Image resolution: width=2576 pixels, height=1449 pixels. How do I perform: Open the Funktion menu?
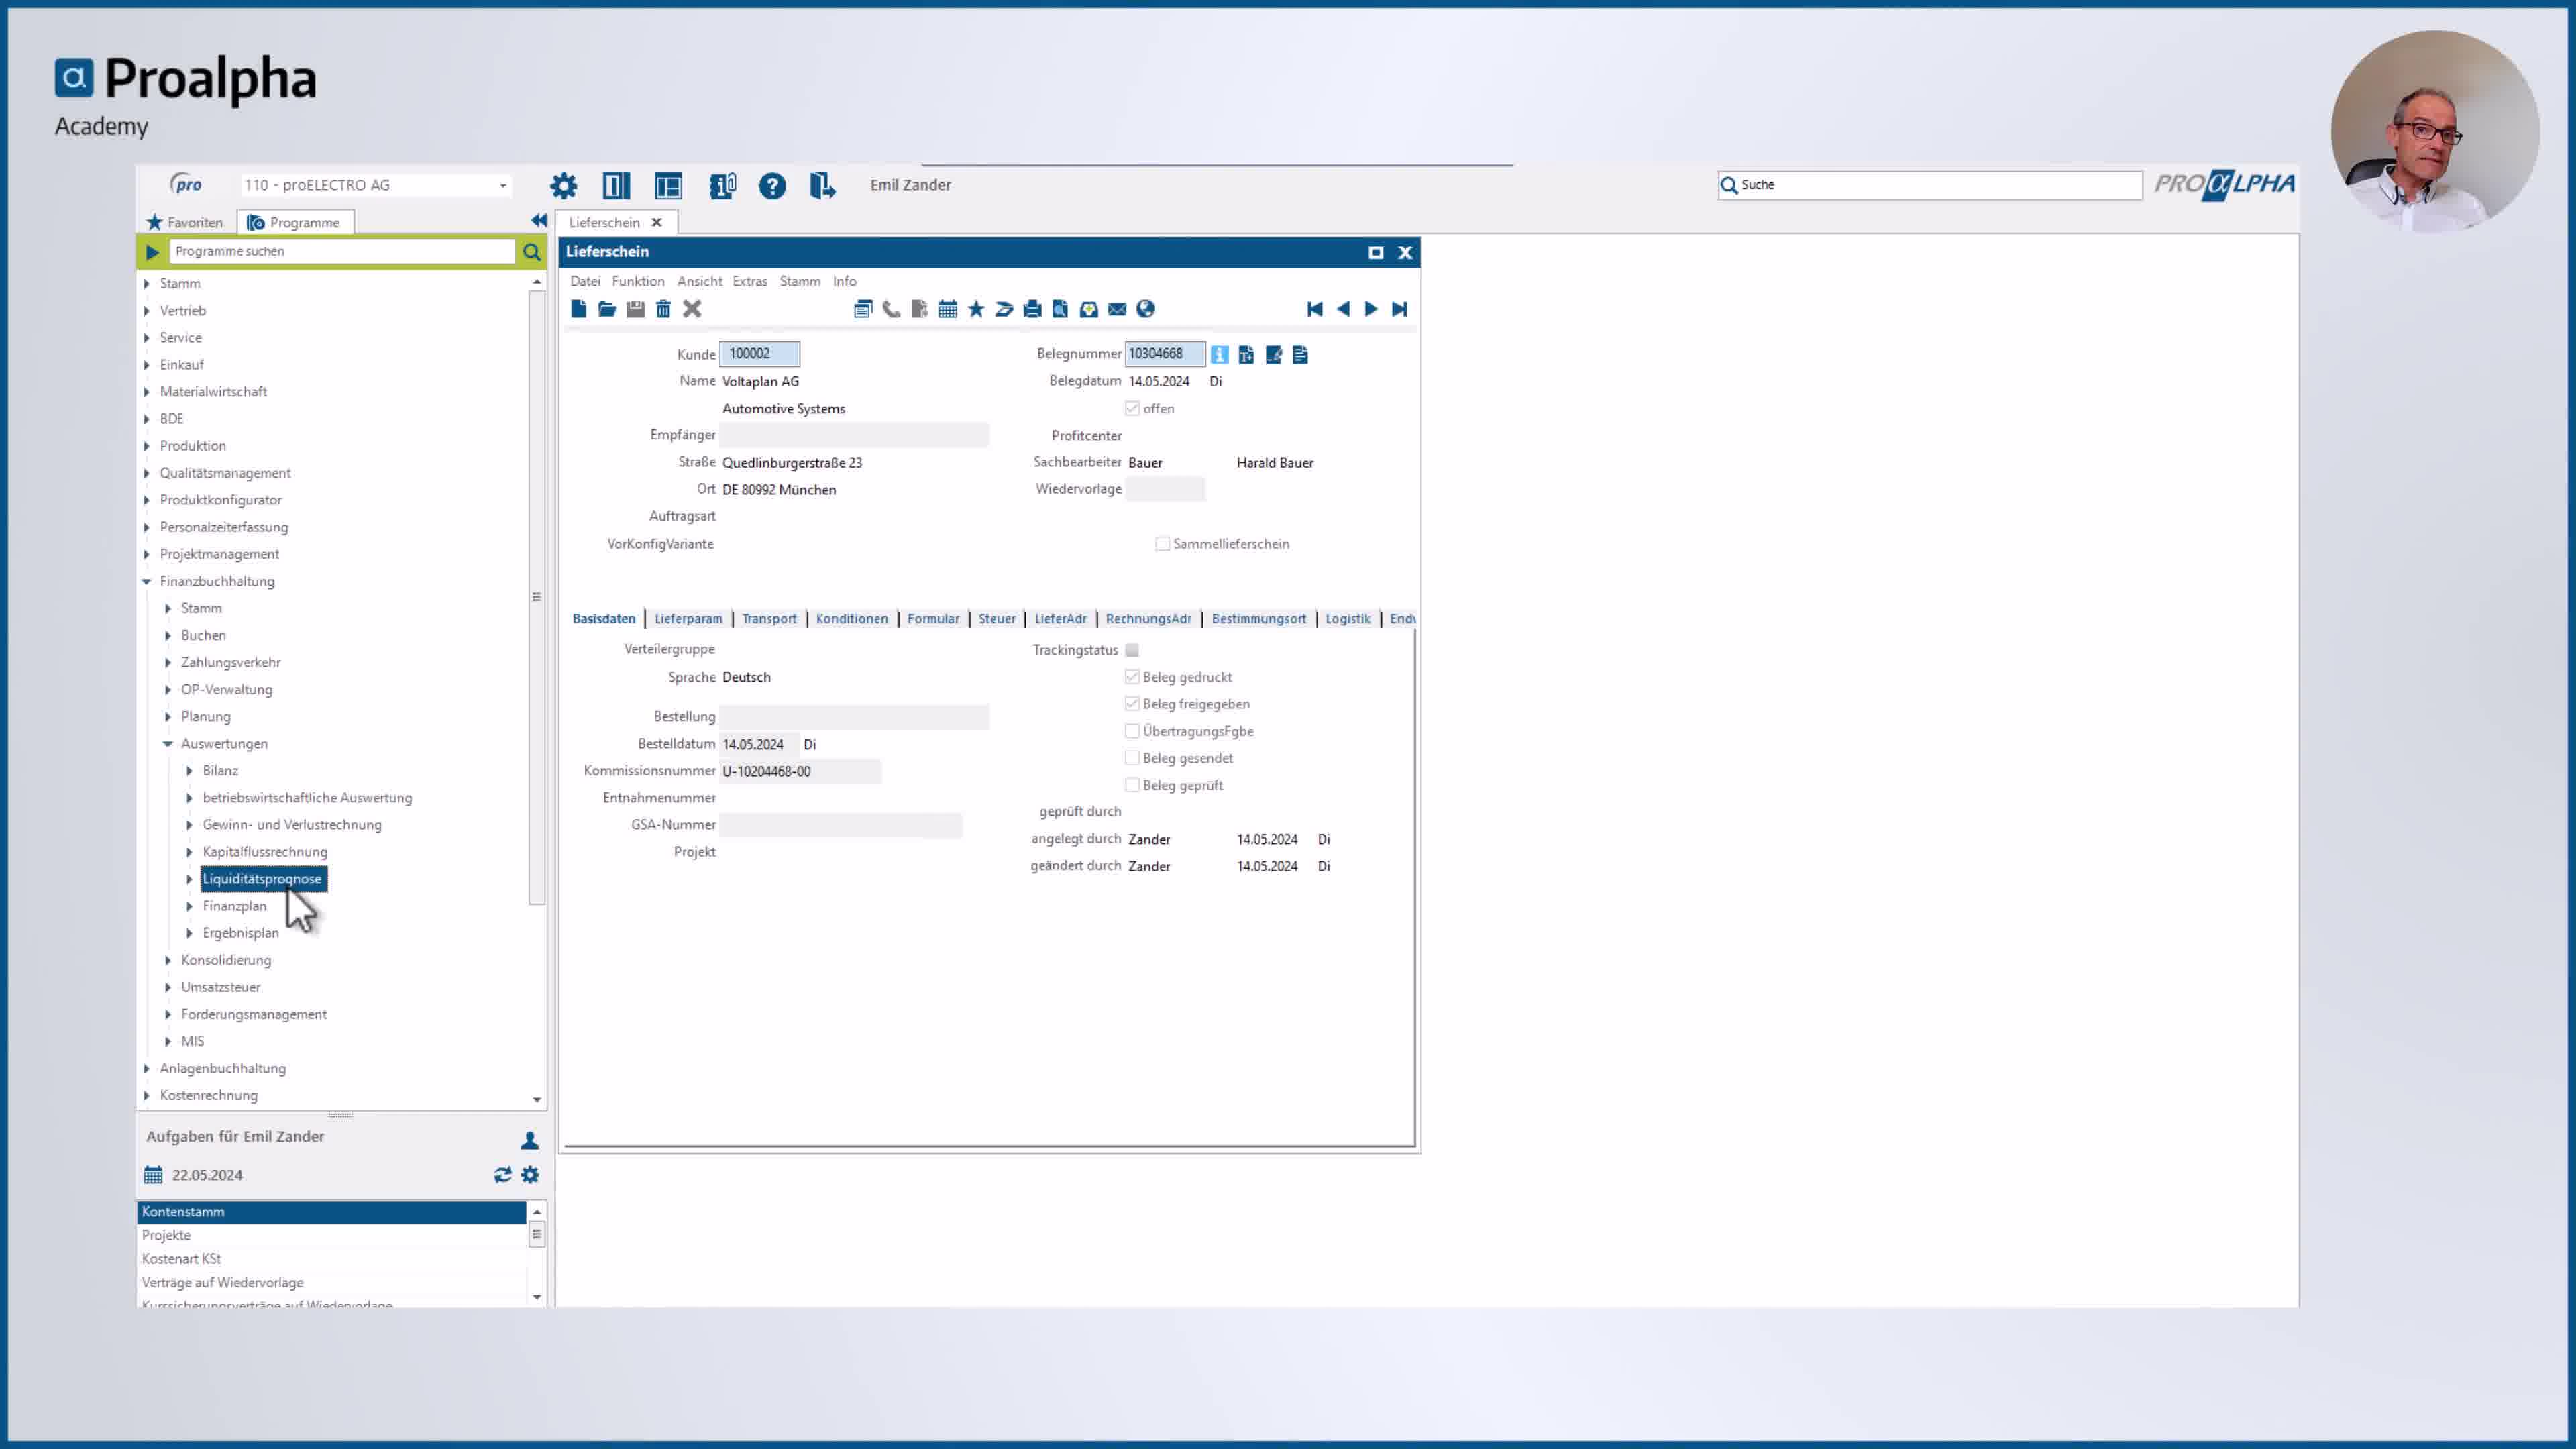638,281
